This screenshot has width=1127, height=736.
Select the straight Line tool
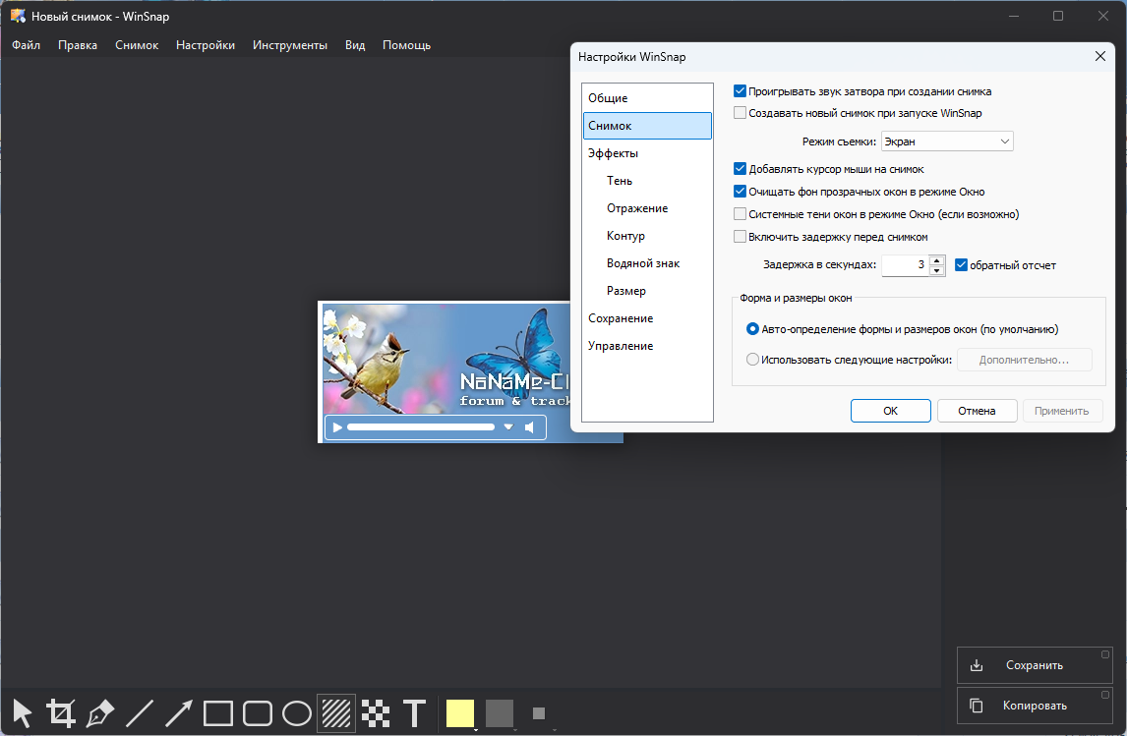coord(140,712)
